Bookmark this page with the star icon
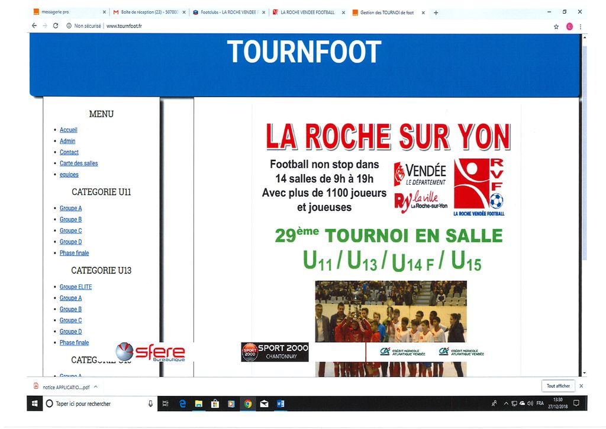 (x=556, y=27)
